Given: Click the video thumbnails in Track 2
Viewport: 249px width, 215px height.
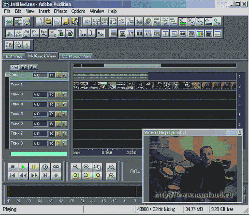Looking at the screenshot, I should [155, 86].
